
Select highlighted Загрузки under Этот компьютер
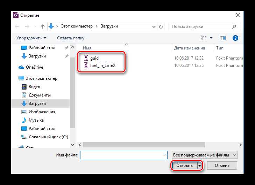coord(41,103)
